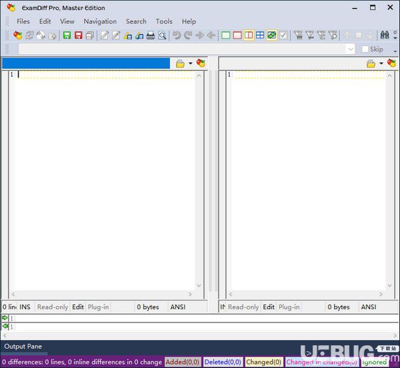Toggle two-pane split view button
This screenshot has height=368, width=400.
(x=249, y=35)
